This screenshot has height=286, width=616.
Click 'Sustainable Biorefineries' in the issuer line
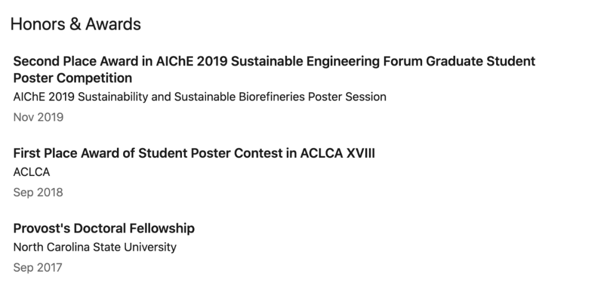[239, 97]
